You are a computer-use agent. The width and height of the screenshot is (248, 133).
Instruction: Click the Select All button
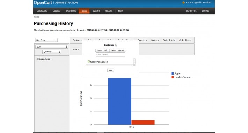click(102, 50)
